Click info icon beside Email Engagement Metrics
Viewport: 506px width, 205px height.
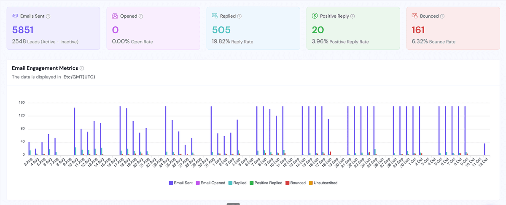[x=82, y=68]
